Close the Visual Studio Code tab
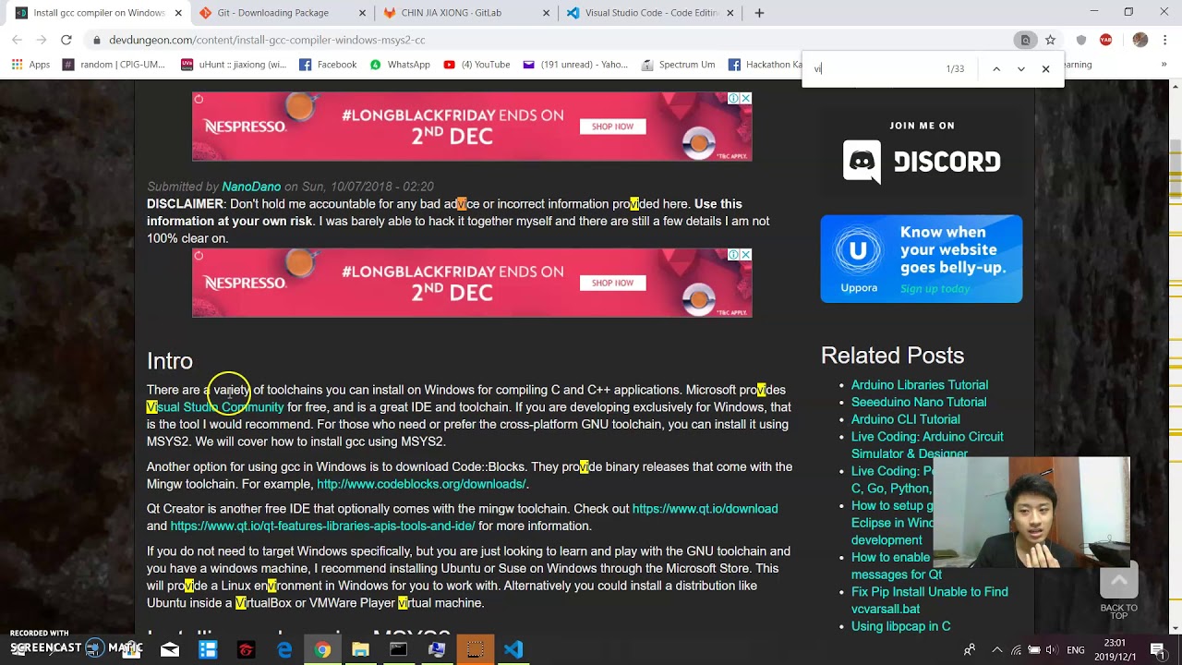The width and height of the screenshot is (1182, 665). click(x=730, y=13)
